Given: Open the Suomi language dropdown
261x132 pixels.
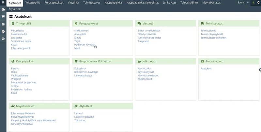Looking at the screenshot, I should [243, 3].
